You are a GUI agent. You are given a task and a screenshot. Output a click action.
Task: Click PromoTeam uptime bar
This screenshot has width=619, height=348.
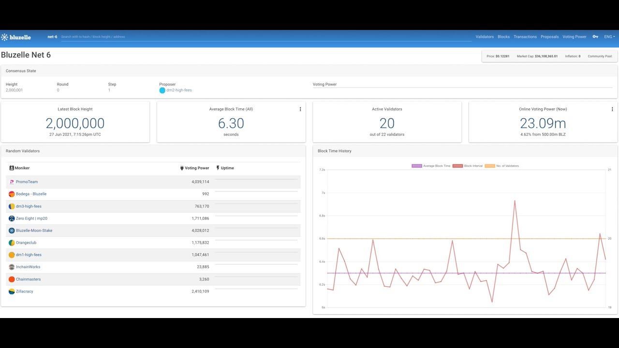256,179
